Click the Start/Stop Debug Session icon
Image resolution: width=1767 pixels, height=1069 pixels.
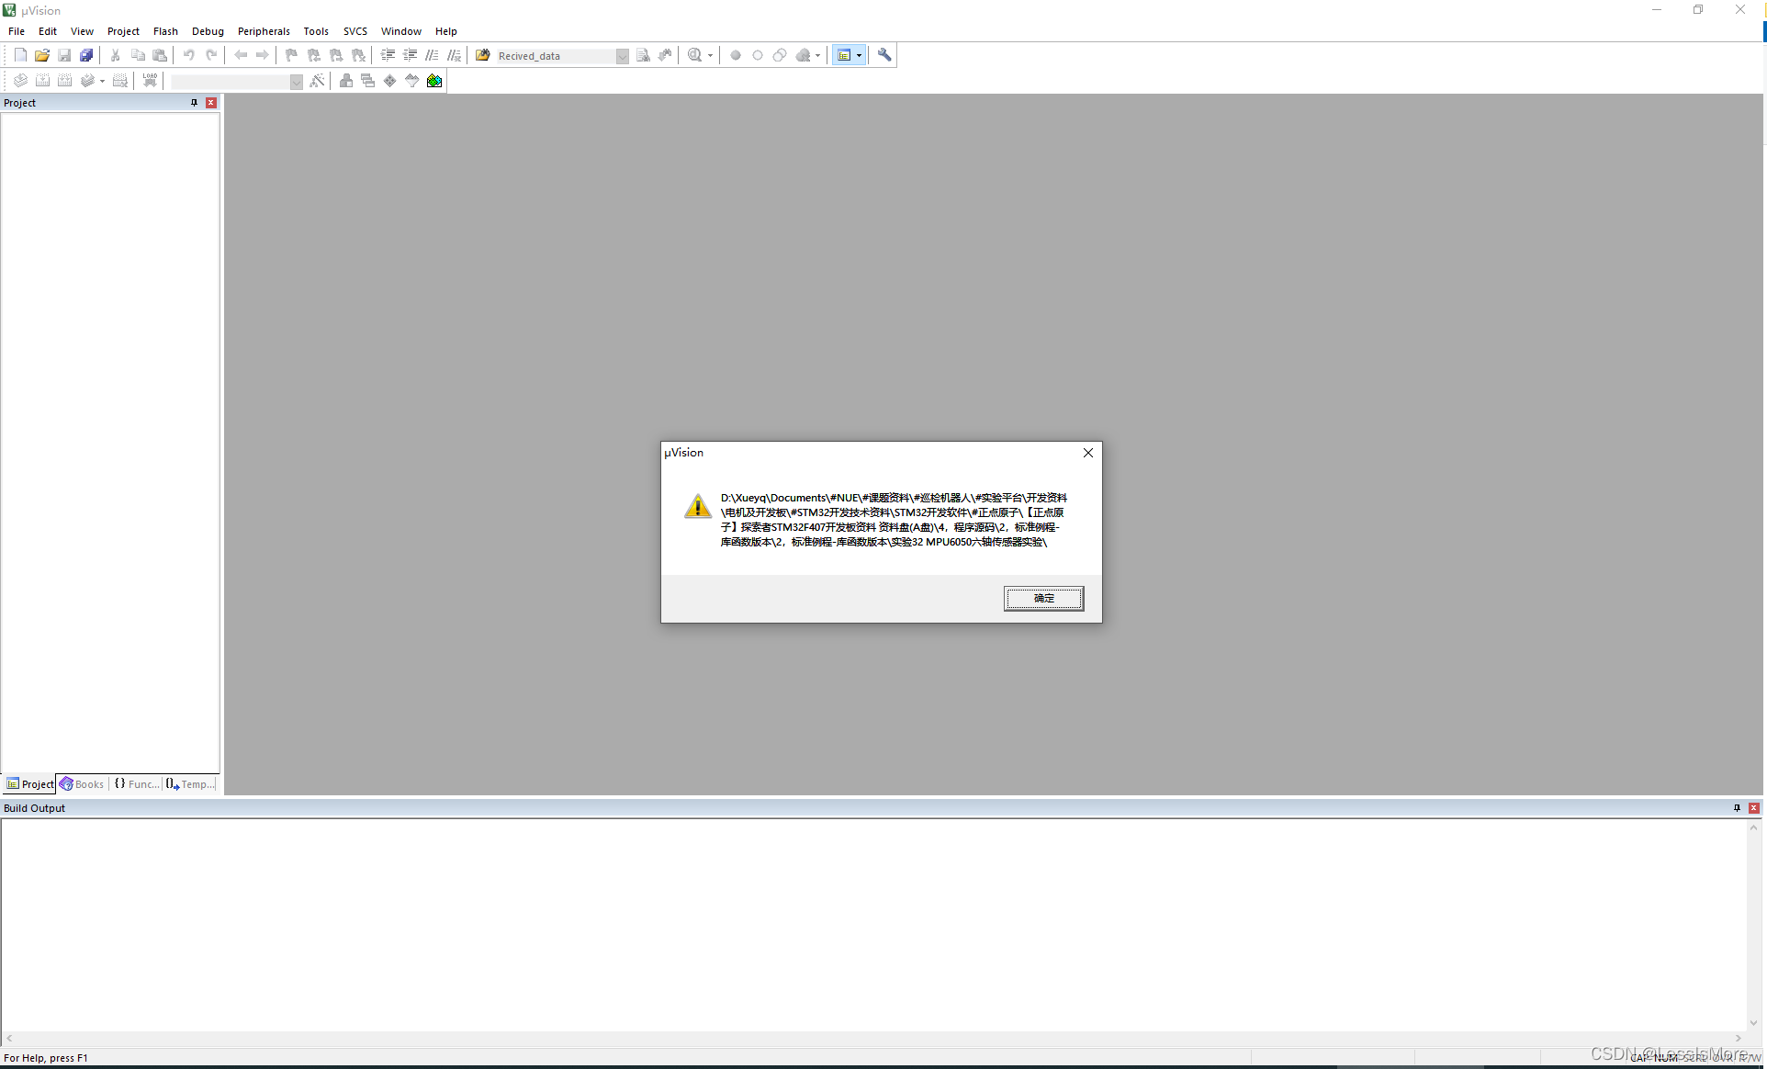pyautogui.click(x=695, y=55)
